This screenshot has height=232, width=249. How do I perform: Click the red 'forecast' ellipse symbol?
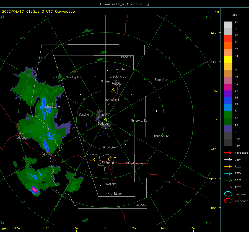(228, 201)
